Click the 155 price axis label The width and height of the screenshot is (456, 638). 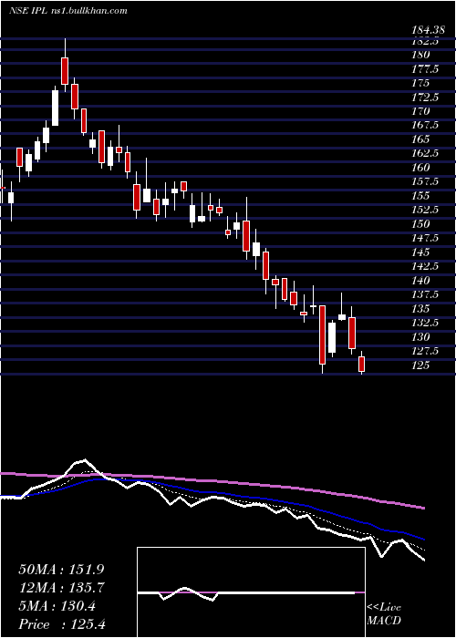420,196
